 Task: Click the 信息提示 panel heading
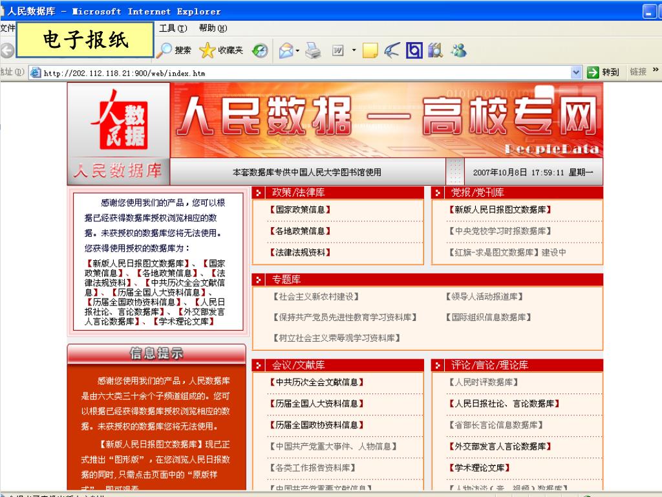click(x=156, y=354)
